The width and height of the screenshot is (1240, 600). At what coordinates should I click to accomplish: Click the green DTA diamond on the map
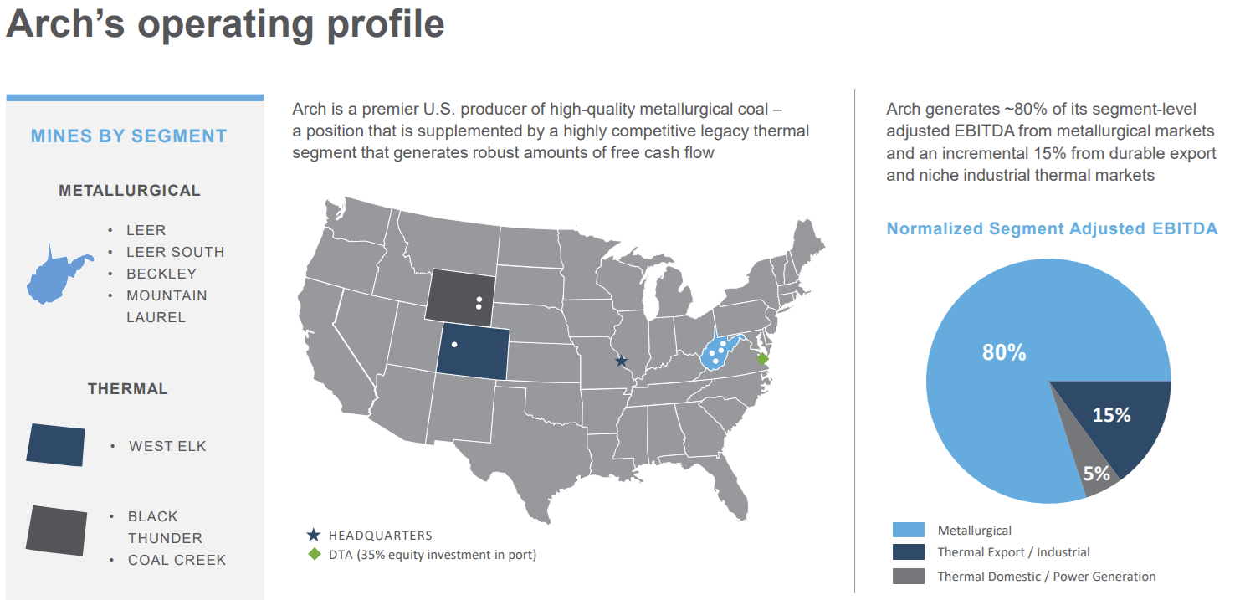(x=761, y=359)
